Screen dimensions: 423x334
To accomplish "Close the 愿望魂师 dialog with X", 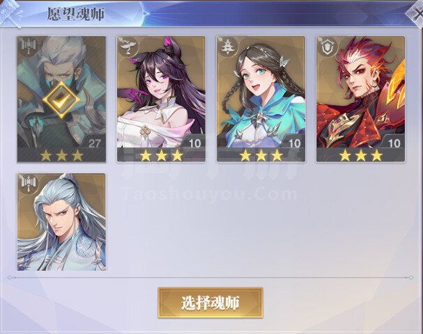I will coord(417,13).
